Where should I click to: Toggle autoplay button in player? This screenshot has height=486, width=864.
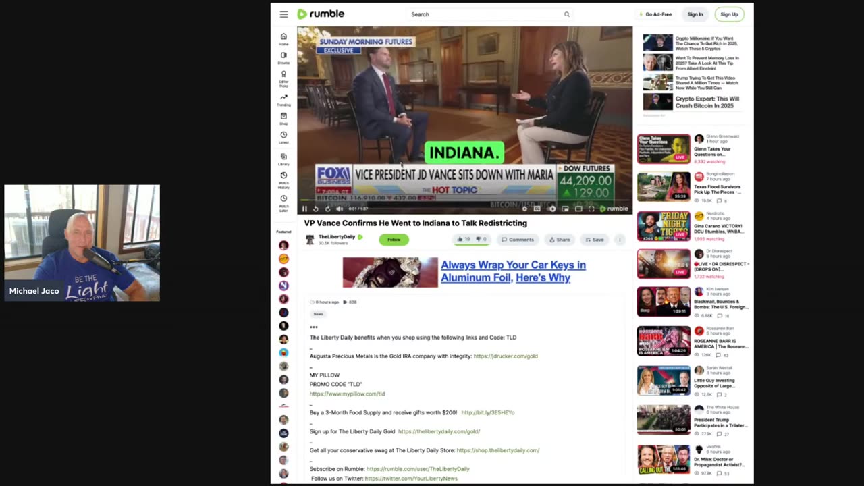551,209
